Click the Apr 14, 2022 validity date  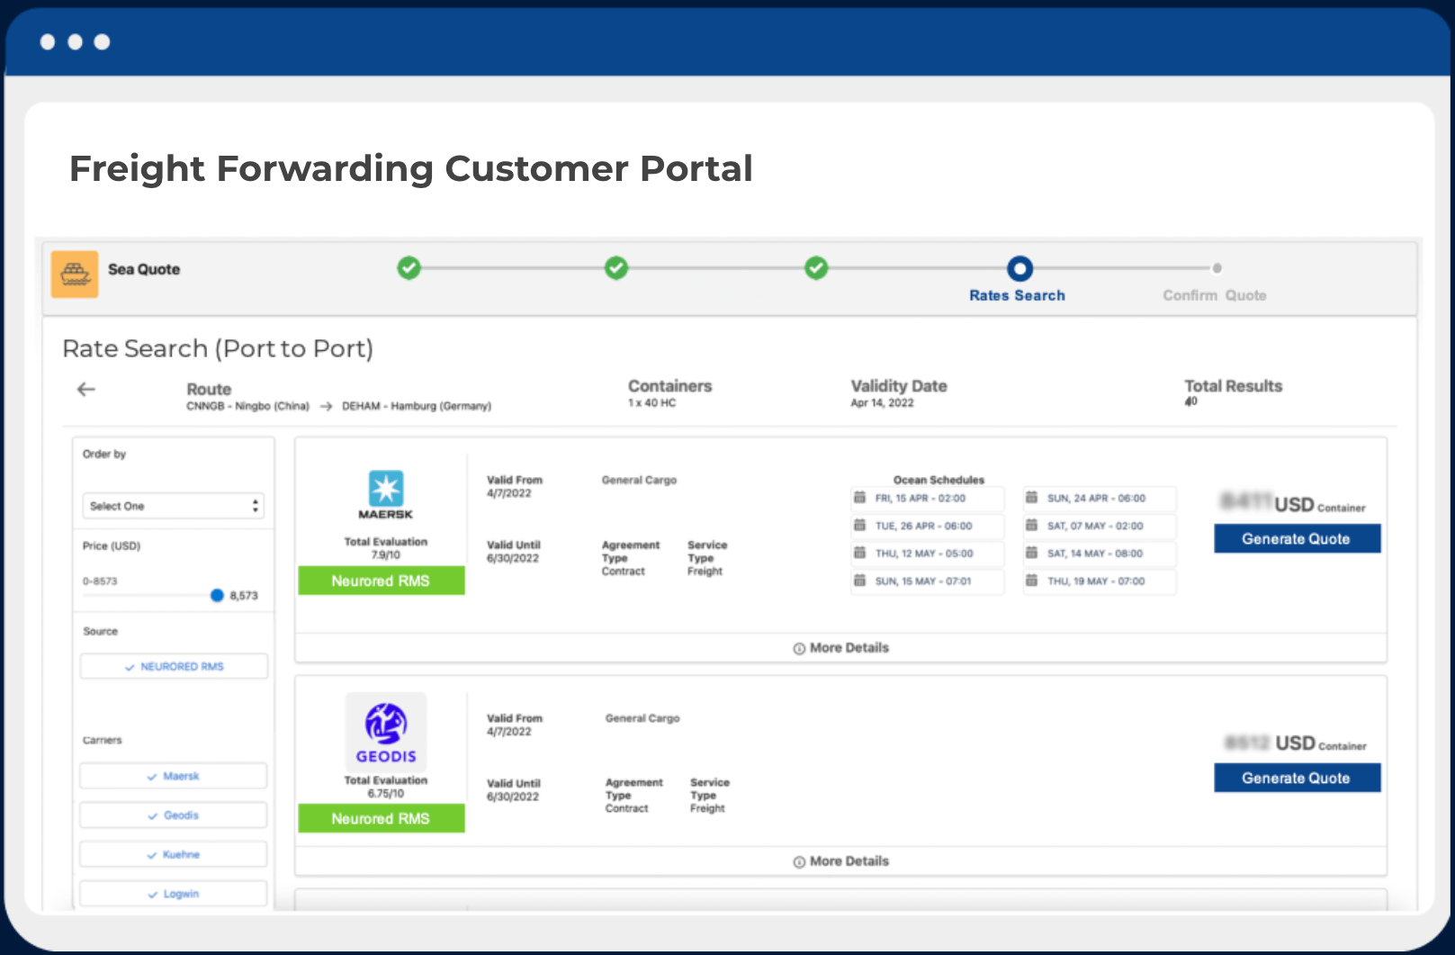coord(882,403)
